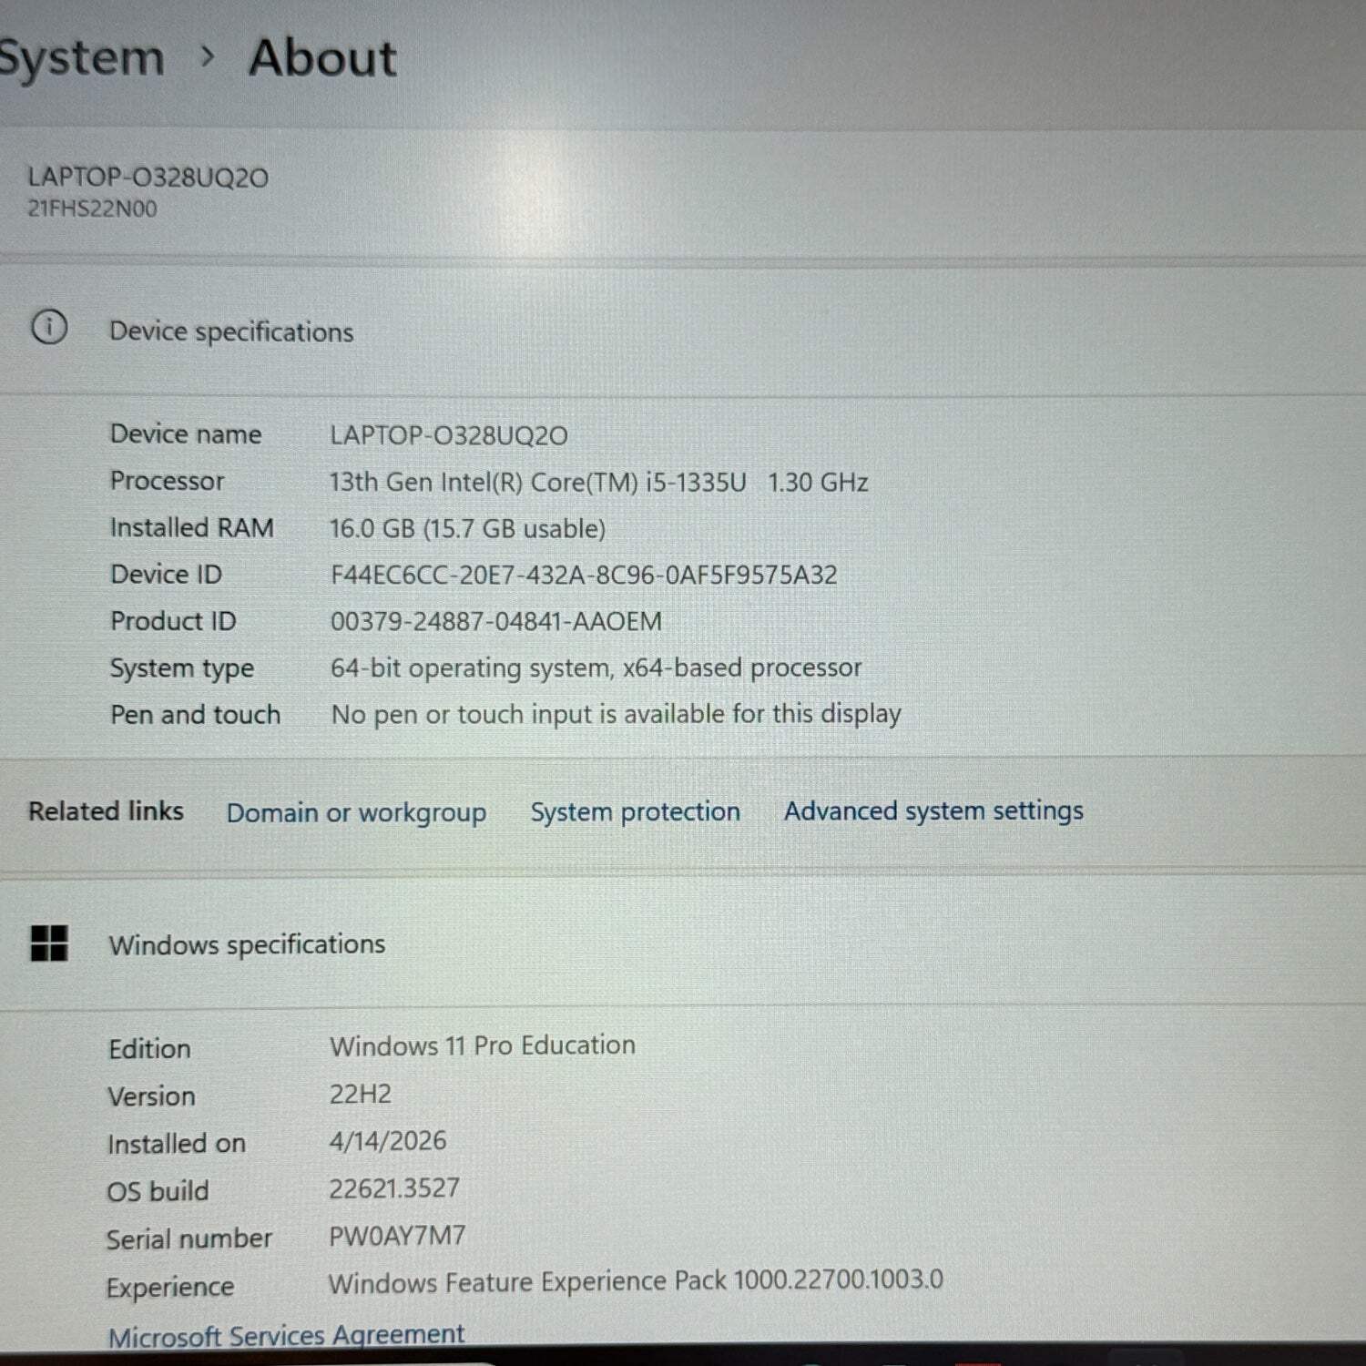Select the OS build value 22621.3527
The height and width of the screenshot is (1366, 1366).
point(394,1188)
